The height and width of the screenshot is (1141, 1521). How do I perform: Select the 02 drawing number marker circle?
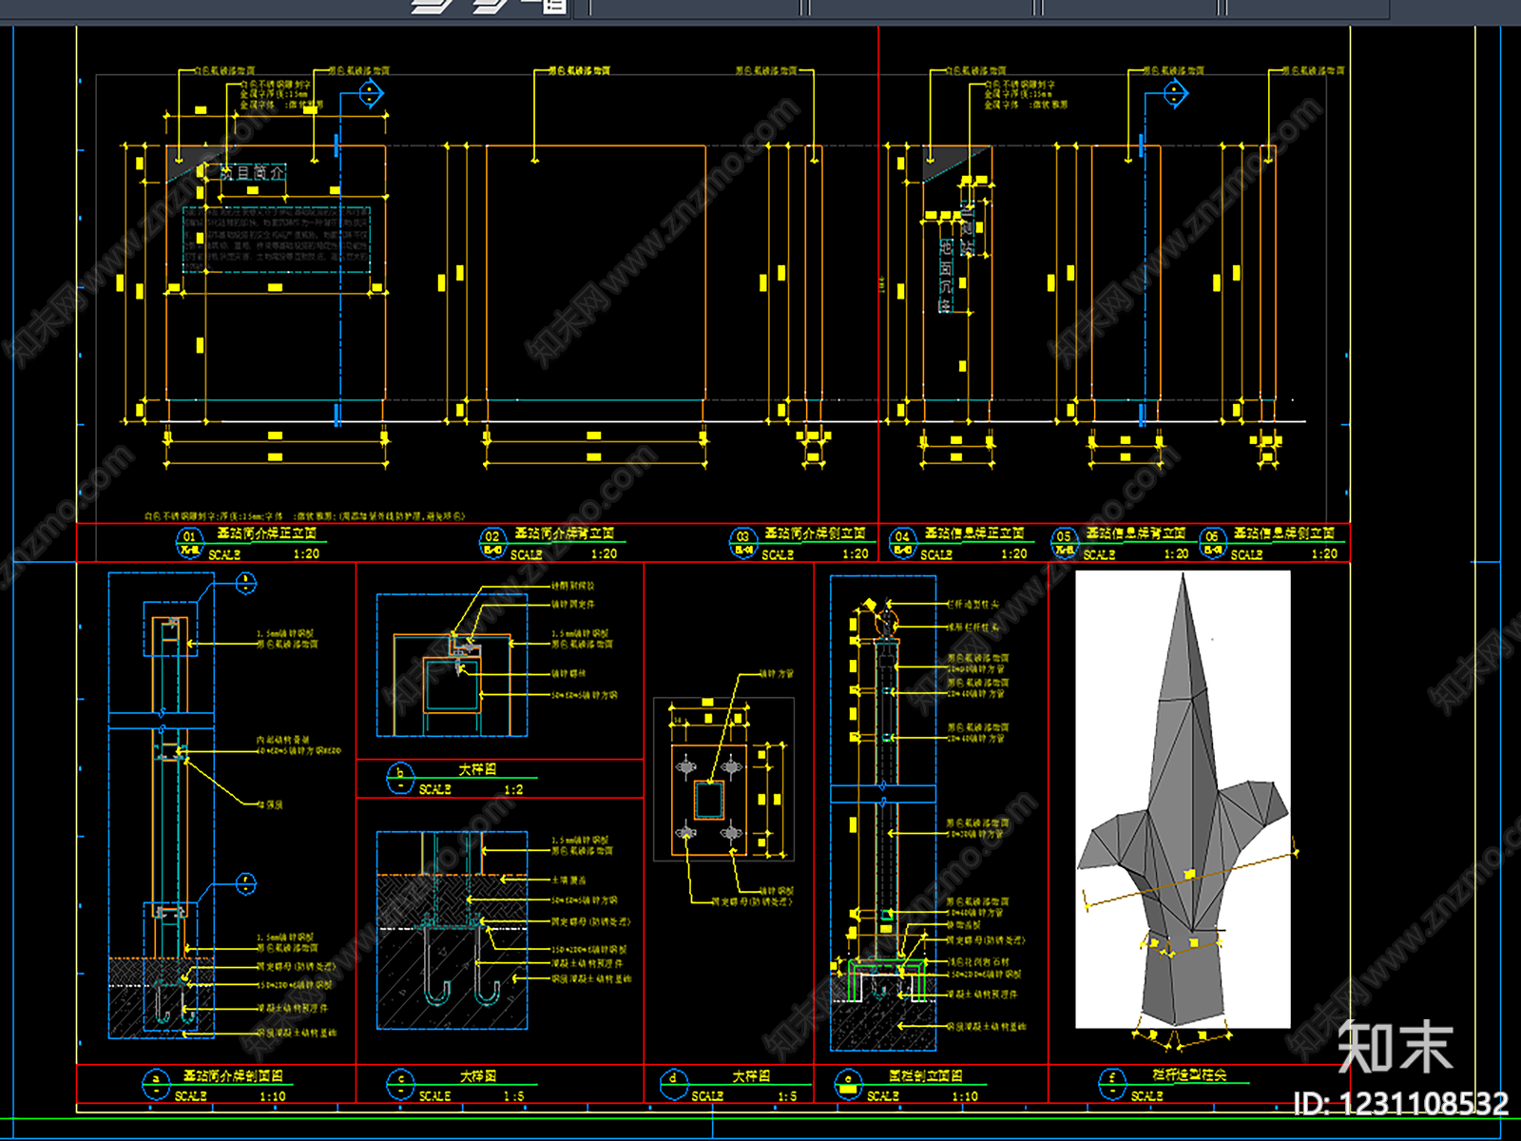click(492, 543)
